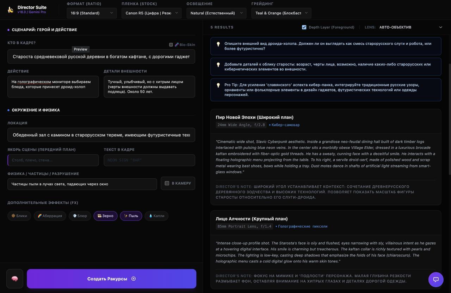The image size is (451, 293).
Task: Click lightbulb icon on droid-serf tip
Action: pos(218,44)
